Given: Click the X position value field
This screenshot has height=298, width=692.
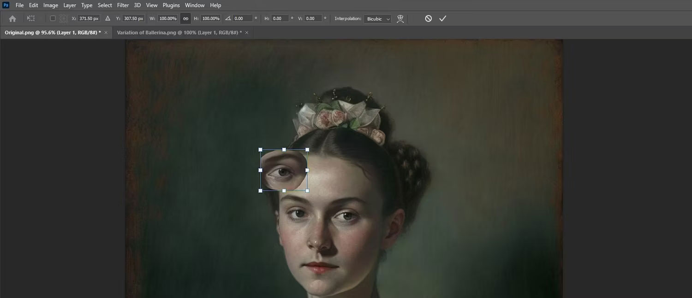Looking at the screenshot, I should click(88, 18).
